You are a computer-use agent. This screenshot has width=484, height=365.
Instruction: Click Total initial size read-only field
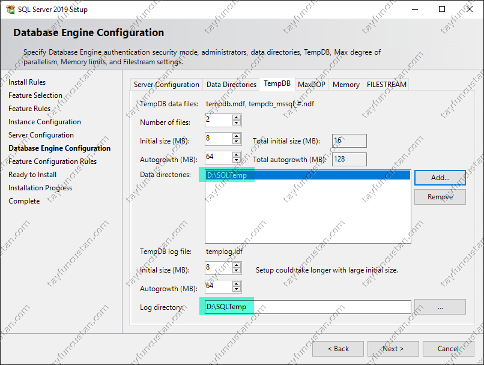pyautogui.click(x=349, y=140)
